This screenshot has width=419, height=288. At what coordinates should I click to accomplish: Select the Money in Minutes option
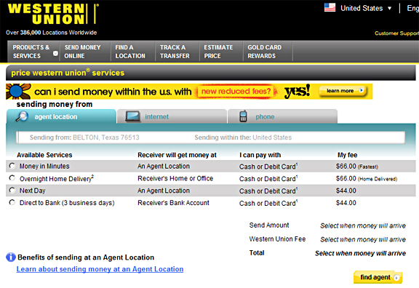[x=12, y=166]
